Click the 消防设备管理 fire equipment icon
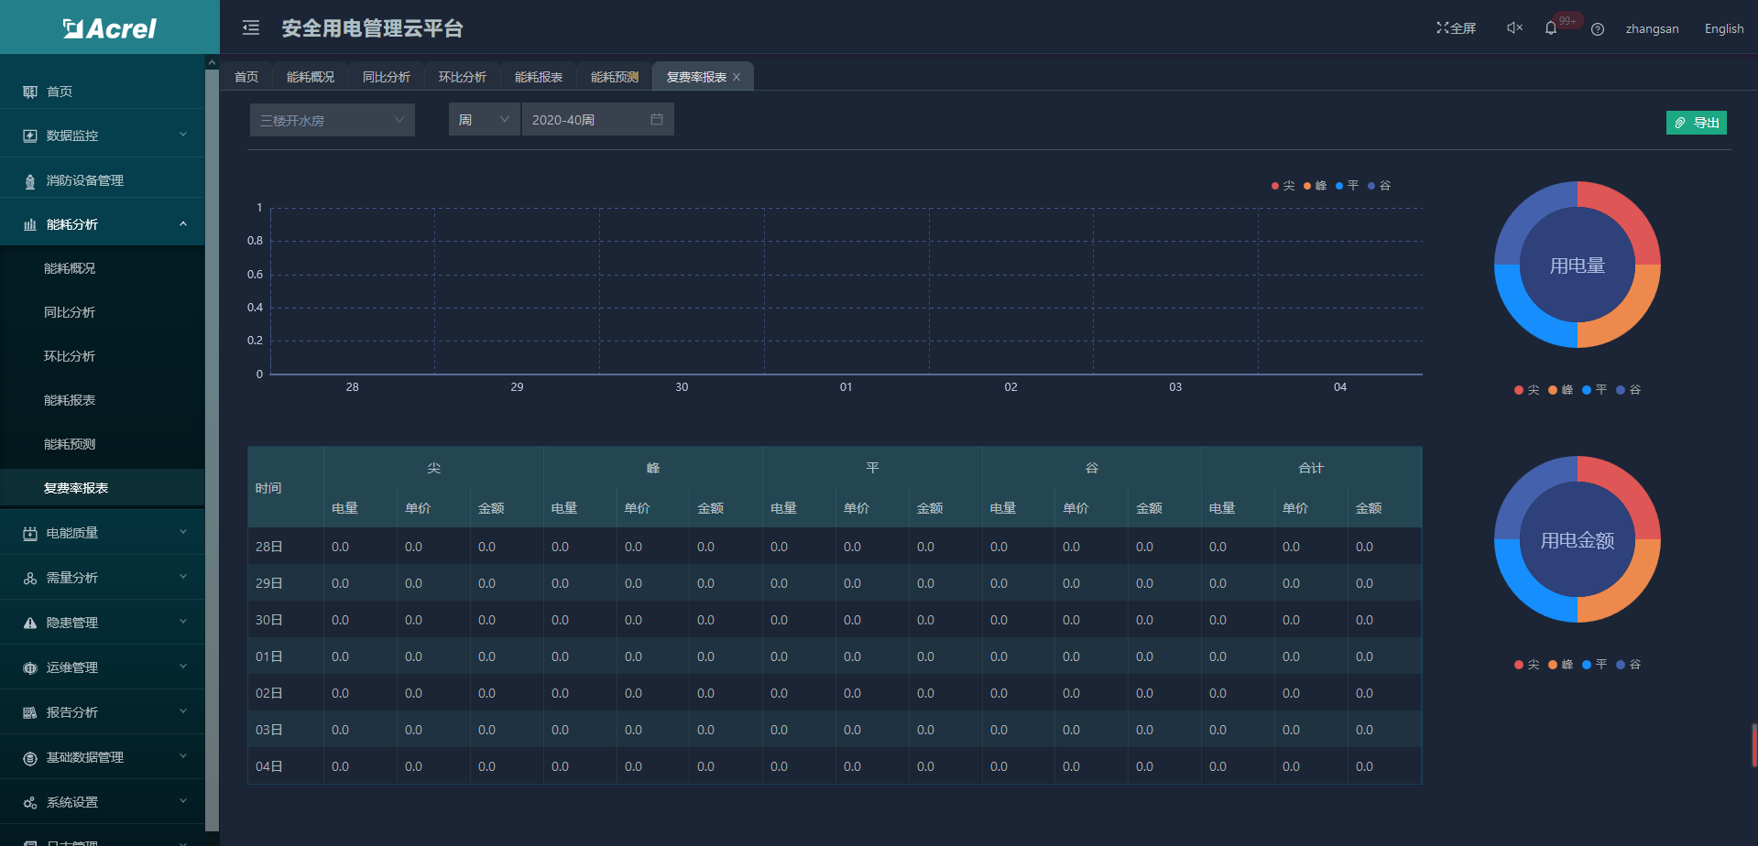This screenshot has width=1758, height=846. pos(30,181)
